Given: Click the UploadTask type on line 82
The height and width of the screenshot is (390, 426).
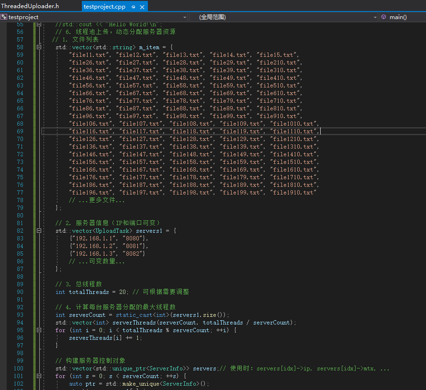Looking at the screenshot, I should pos(112,231).
